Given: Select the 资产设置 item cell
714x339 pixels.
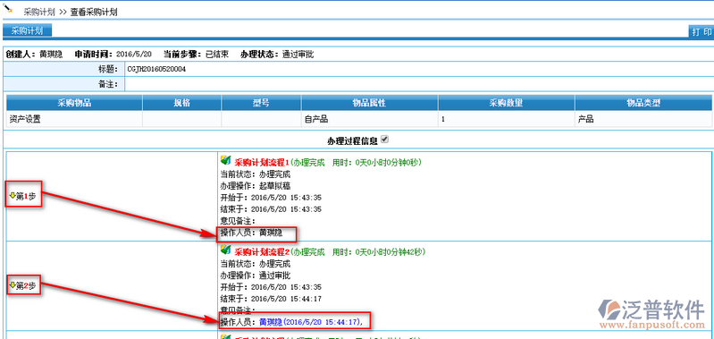Looking at the screenshot, I should click(x=74, y=119).
